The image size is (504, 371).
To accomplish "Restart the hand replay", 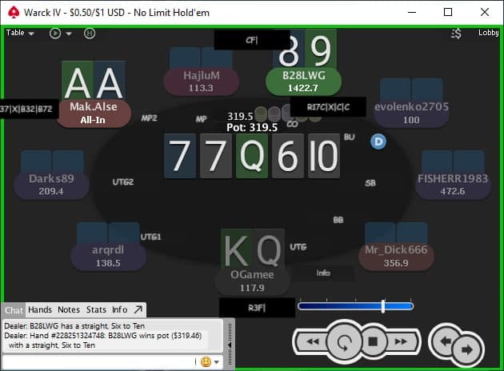I will coord(344,342).
